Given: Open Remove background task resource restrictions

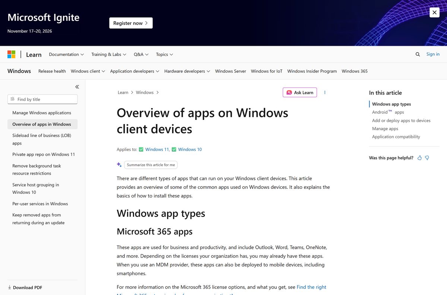Looking at the screenshot, I should (37, 169).
